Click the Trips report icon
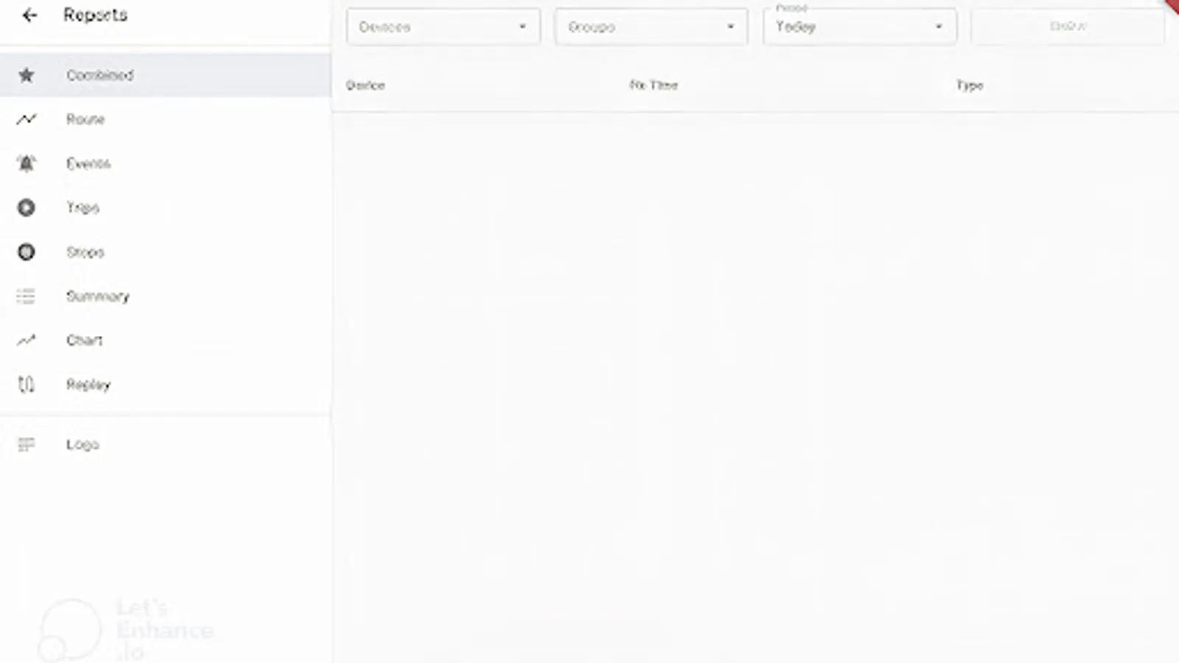Viewport: 1179px width, 663px height. point(27,207)
